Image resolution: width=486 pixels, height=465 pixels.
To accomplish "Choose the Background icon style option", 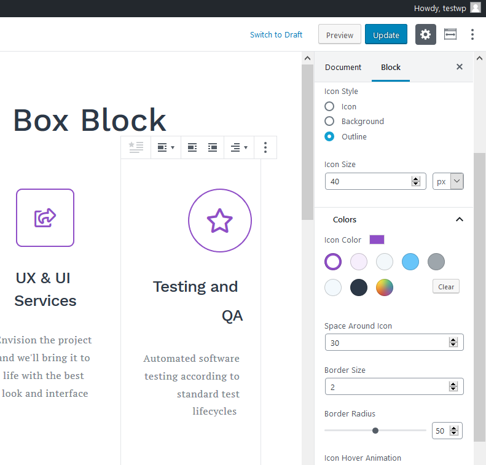I will click(x=330, y=122).
